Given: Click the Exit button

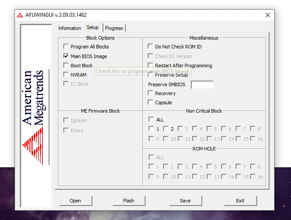Looking at the screenshot, I should tap(240, 201).
